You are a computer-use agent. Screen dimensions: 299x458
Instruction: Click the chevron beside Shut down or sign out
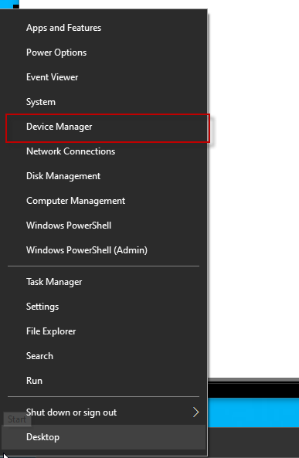click(196, 412)
